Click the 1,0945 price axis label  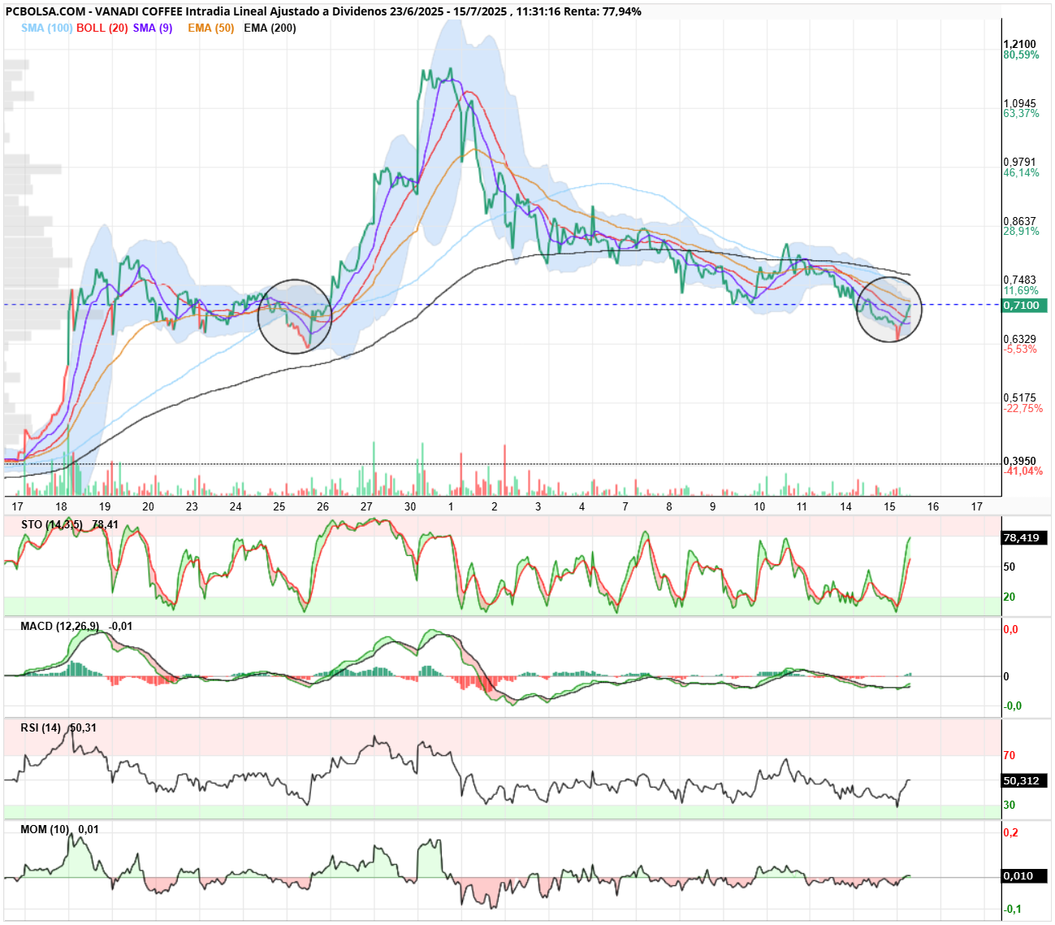pos(1019,103)
